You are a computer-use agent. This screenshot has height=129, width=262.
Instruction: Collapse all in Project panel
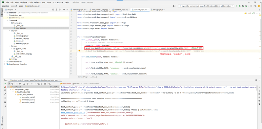60,10
